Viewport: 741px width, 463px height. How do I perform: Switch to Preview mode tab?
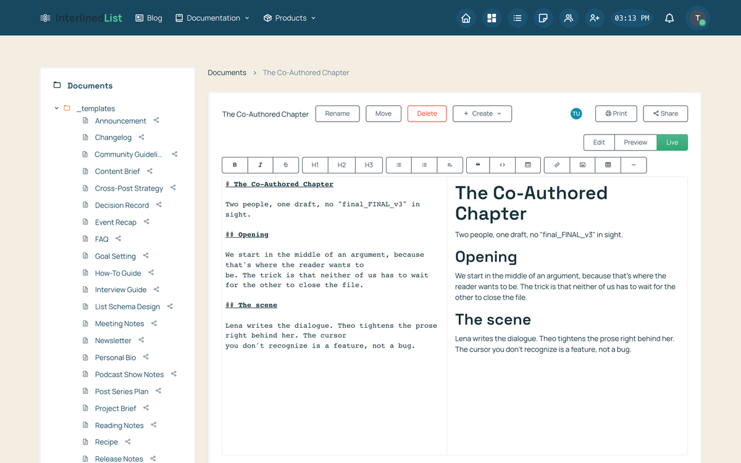coord(635,142)
